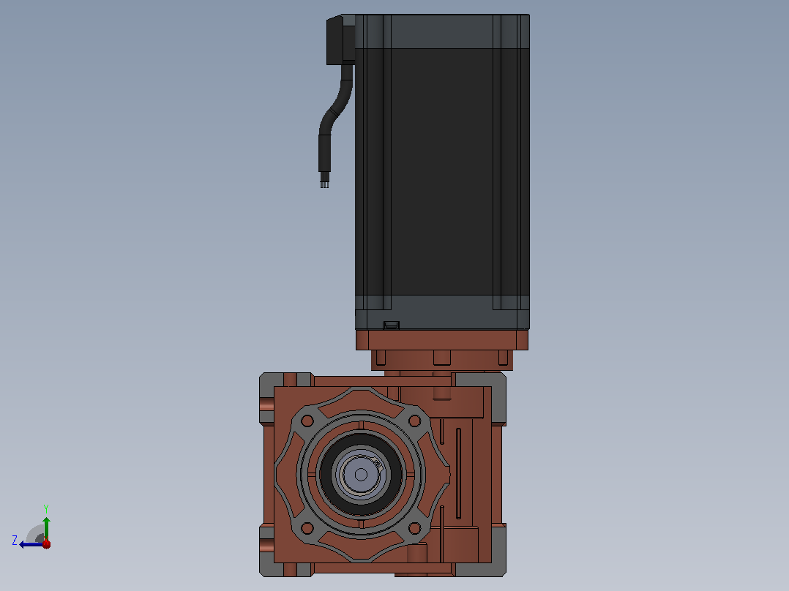The image size is (789, 591).
Task: Select the black motor body in the model
Action: tap(442, 171)
